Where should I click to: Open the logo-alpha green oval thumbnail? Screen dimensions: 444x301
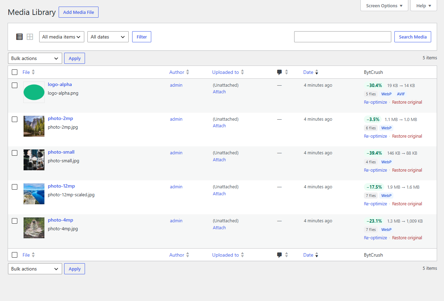pyautogui.click(x=34, y=92)
